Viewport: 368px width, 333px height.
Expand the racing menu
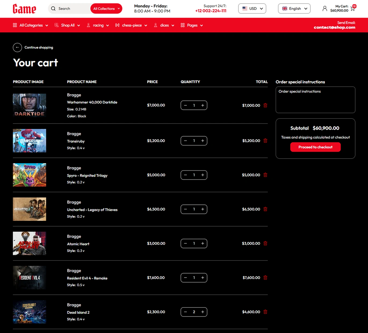98,25
